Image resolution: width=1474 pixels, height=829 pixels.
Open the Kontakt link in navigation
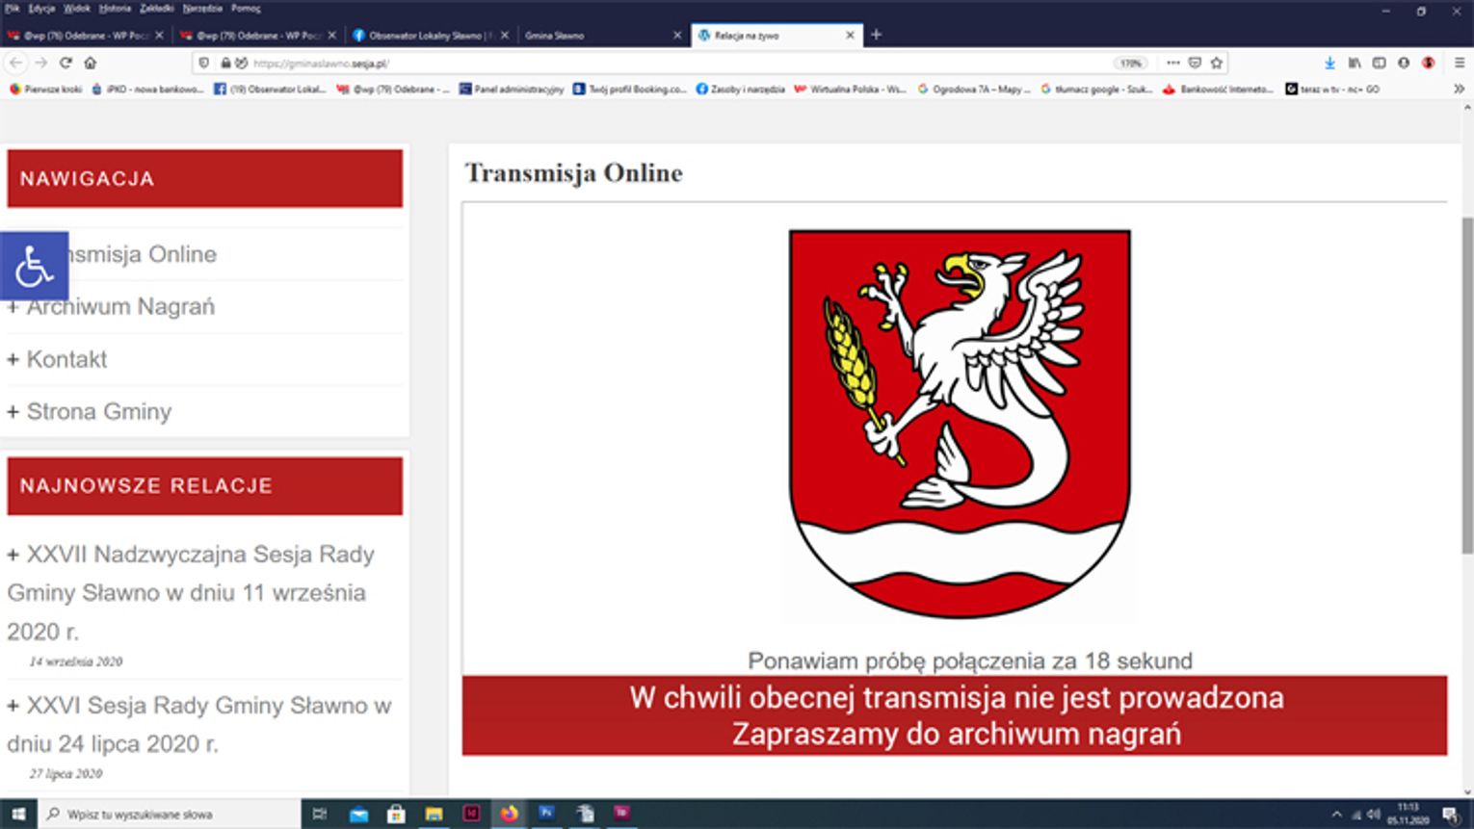(x=66, y=359)
